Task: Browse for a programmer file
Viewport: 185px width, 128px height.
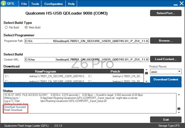Action: tap(166, 40)
